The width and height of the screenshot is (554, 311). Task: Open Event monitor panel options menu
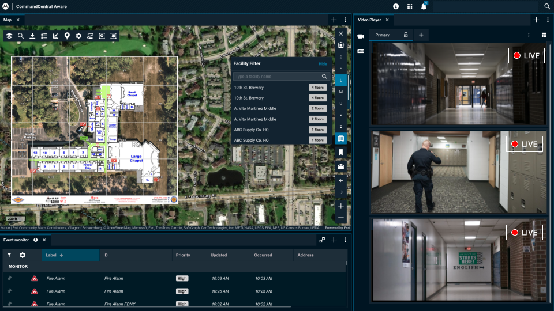coord(345,240)
